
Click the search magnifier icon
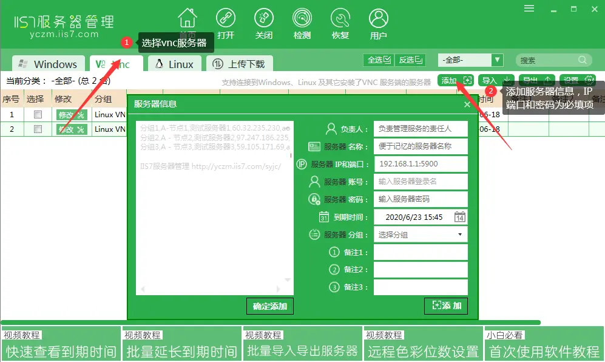coord(583,60)
